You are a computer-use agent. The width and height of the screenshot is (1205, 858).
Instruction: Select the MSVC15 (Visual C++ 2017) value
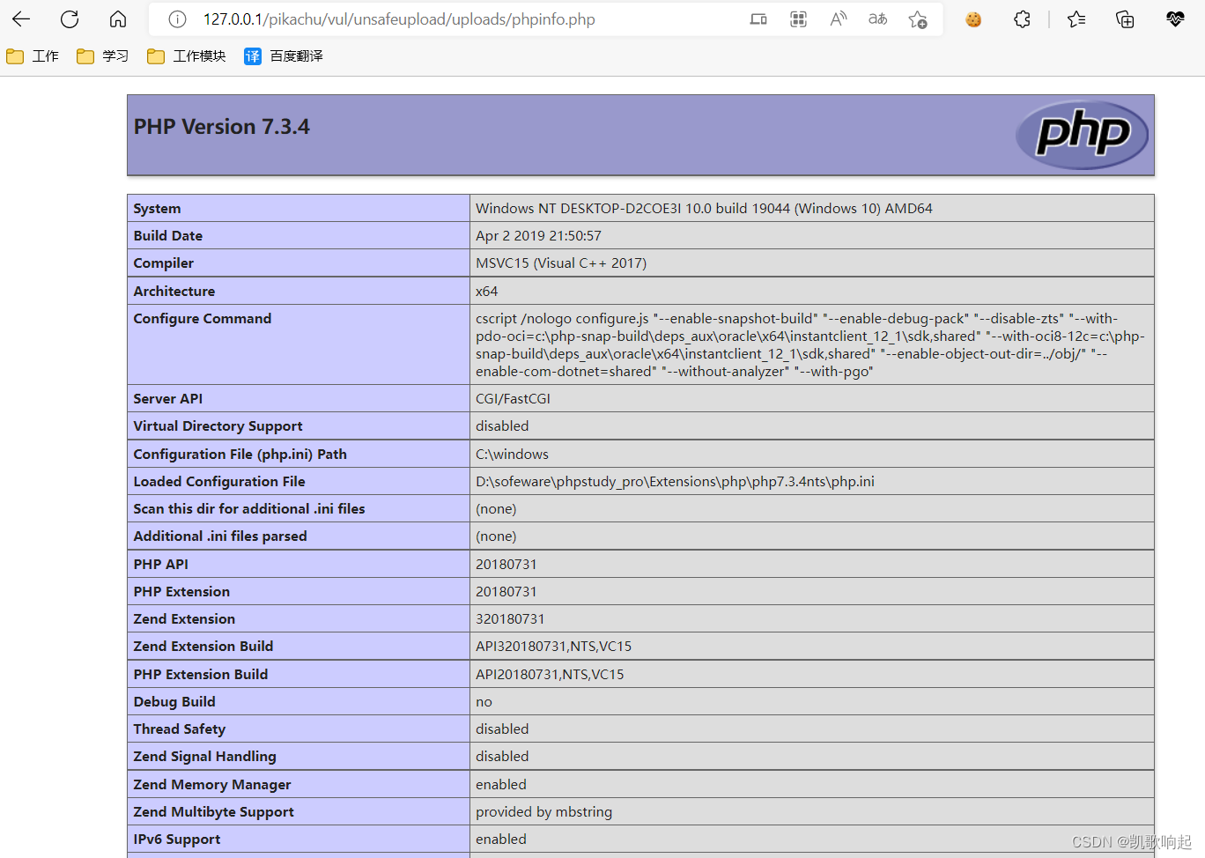click(561, 263)
